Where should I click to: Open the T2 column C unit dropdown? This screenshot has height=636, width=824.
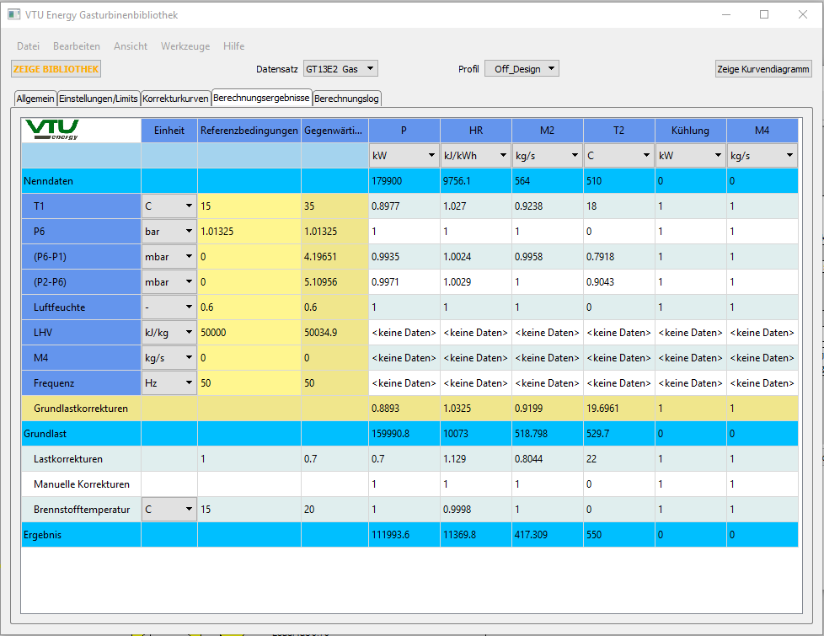tap(618, 156)
